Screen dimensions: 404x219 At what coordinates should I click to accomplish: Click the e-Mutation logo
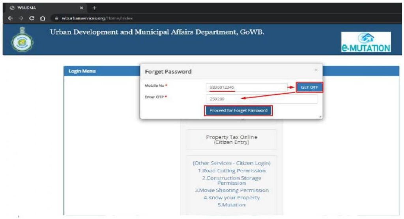pyautogui.click(x=366, y=42)
